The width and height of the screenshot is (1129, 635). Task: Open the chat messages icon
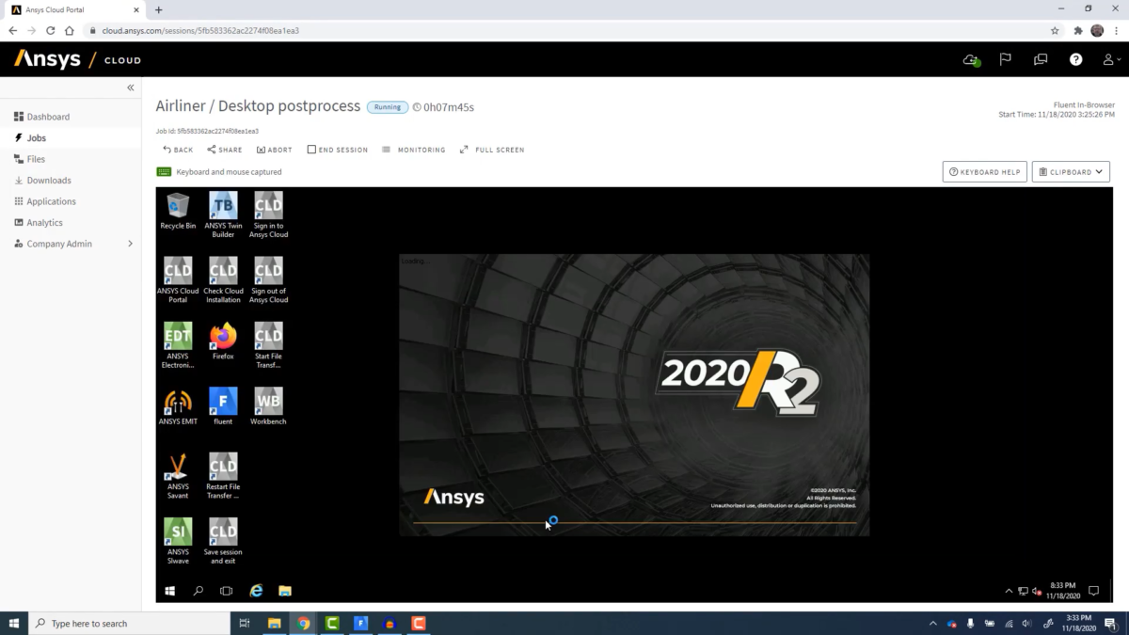[x=1041, y=59]
